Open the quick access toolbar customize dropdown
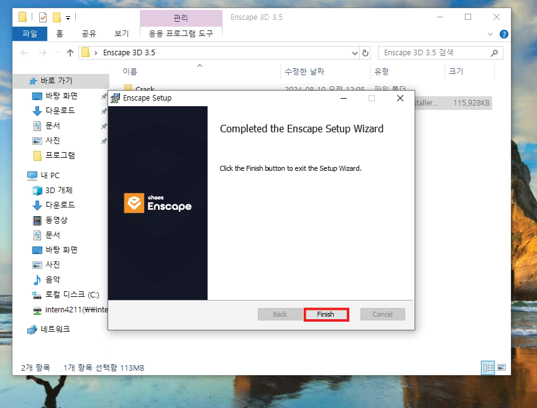 [68, 18]
